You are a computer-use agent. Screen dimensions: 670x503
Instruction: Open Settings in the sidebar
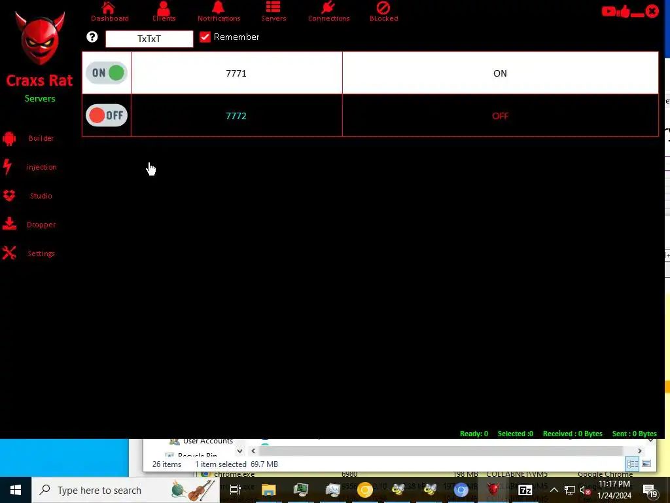[30, 253]
